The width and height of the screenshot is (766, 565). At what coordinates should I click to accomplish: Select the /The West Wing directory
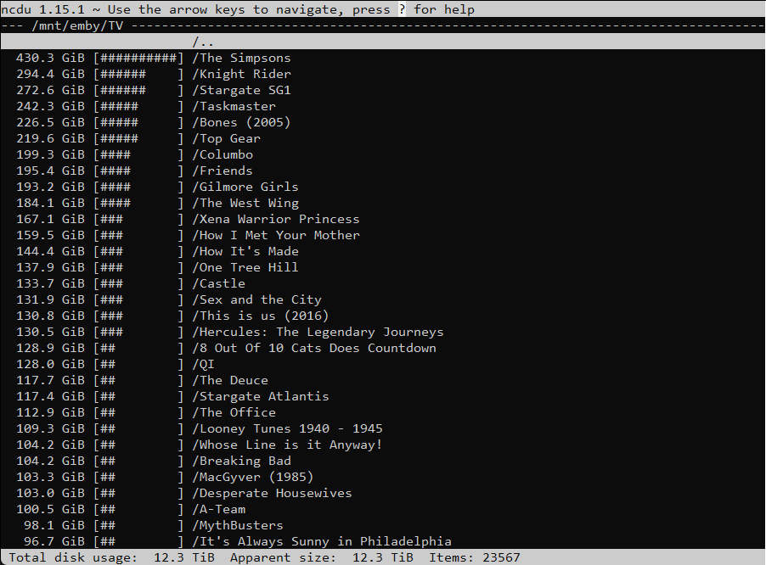tap(382, 203)
